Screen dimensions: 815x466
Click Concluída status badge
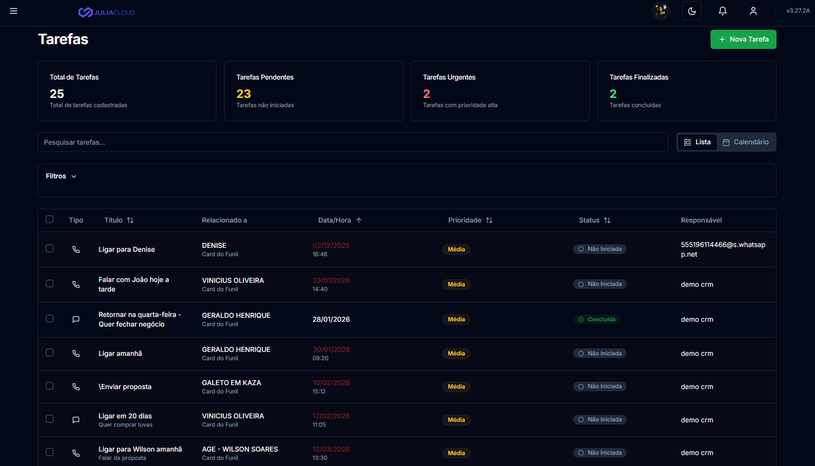pyautogui.click(x=597, y=320)
